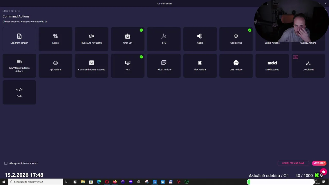This screenshot has width=329, height=185.
Task: Open the Audio action card
Action: 200,39
